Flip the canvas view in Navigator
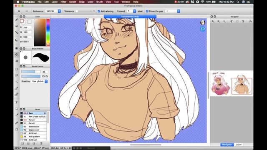Image resolution: width=267 pixels, height=150 pixels. point(250,21)
